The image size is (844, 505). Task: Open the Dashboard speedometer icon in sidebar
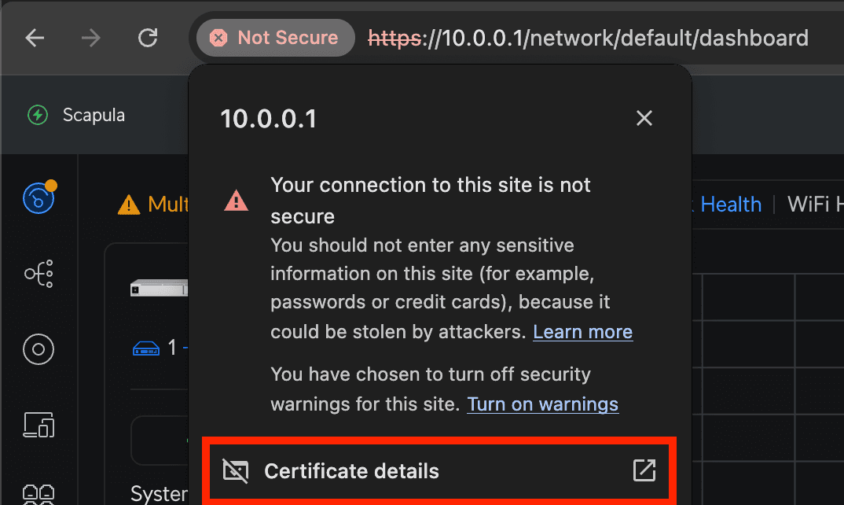[39, 197]
